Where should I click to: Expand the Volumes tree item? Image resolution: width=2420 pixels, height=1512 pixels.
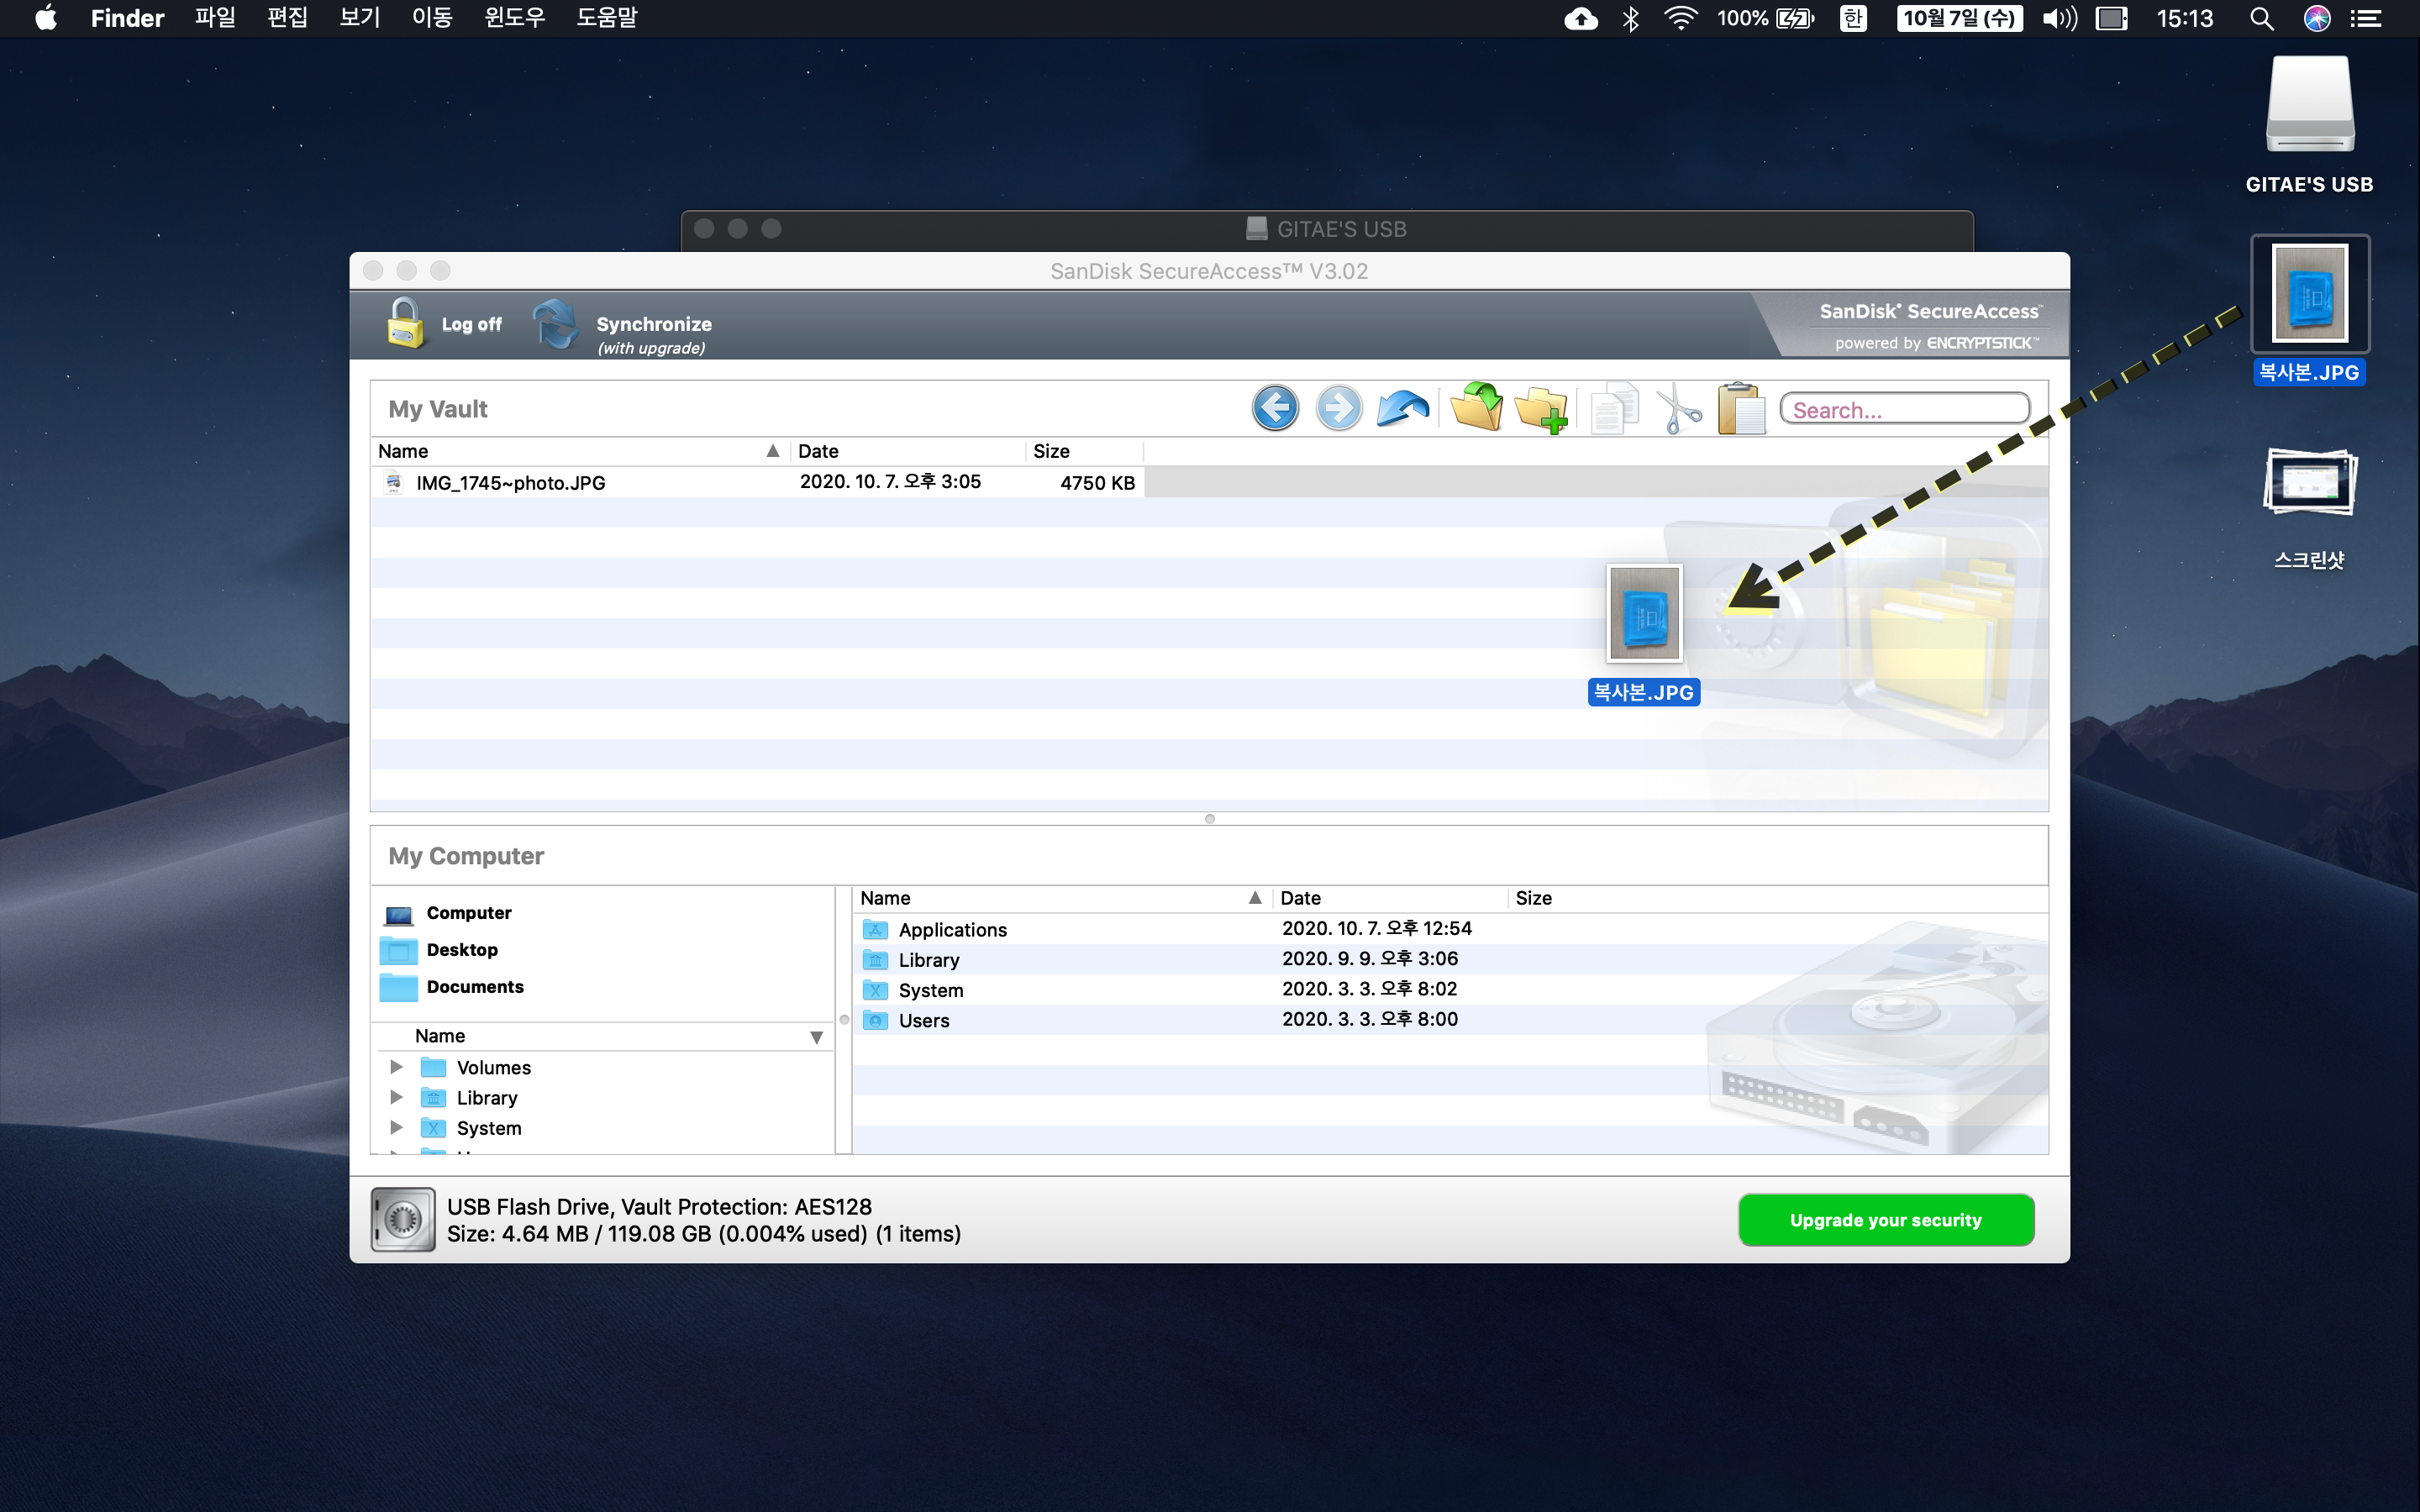(396, 1067)
